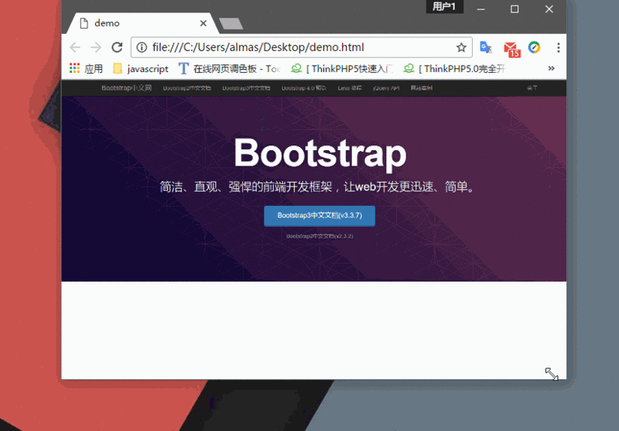Image resolution: width=619 pixels, height=431 pixels.
Task: Open the ThinkPHP5.0完全开发 bookmark
Action: (x=454, y=69)
